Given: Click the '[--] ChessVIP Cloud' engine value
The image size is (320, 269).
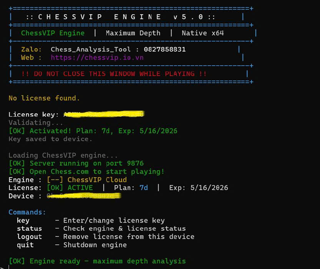Looking at the screenshot, I should point(87,180).
